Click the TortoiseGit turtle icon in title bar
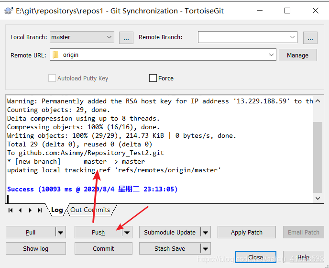 [9, 11]
